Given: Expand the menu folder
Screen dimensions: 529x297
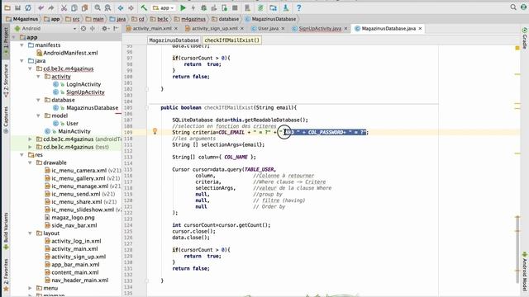Looking at the screenshot, I should pos(30,288).
